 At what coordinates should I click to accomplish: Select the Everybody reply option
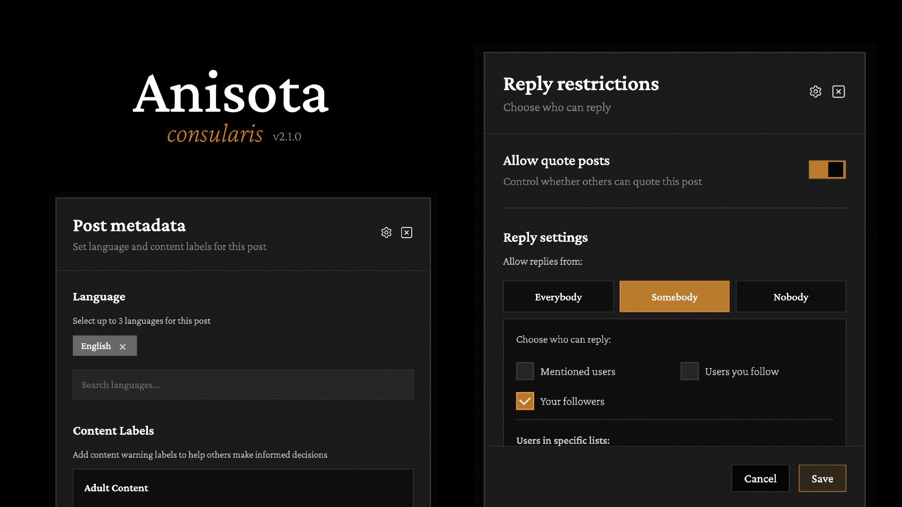pos(558,297)
